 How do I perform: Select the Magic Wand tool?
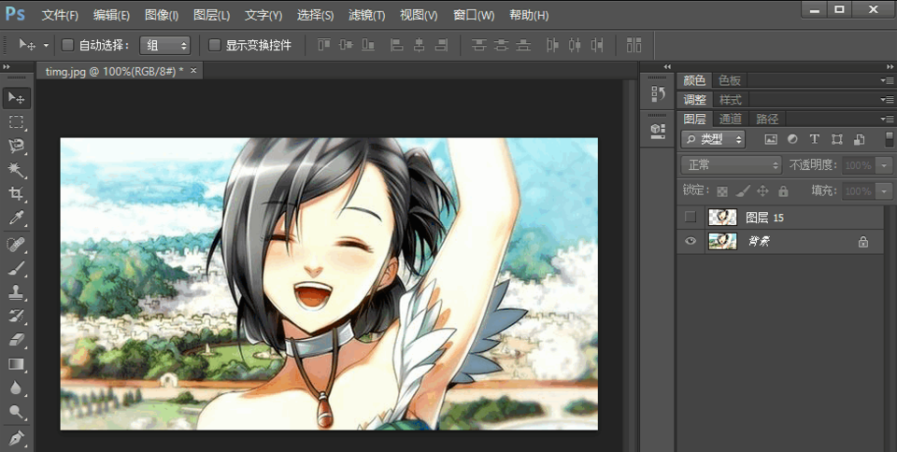17,170
